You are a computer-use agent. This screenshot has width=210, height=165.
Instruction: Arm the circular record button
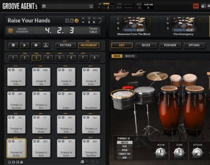[36, 45]
